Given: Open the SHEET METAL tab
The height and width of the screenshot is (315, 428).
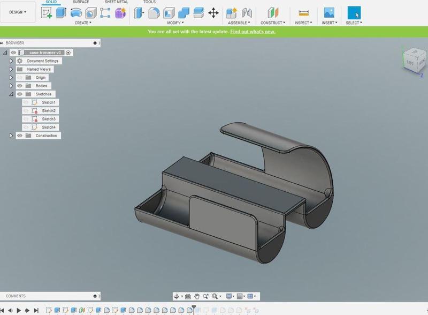Looking at the screenshot, I should (x=116, y=2).
